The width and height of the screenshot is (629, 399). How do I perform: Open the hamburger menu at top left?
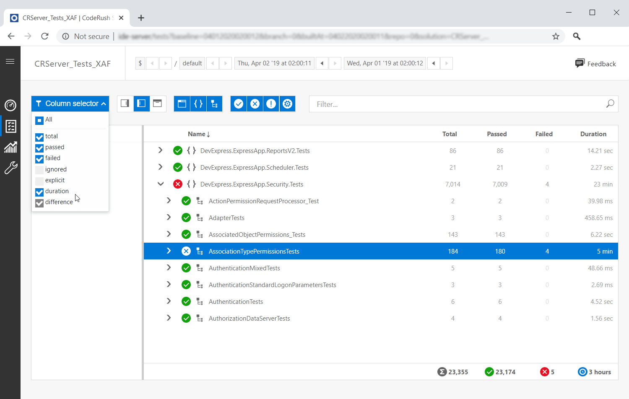pos(10,61)
